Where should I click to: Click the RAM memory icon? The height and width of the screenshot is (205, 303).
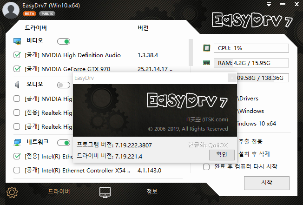click(x=207, y=63)
